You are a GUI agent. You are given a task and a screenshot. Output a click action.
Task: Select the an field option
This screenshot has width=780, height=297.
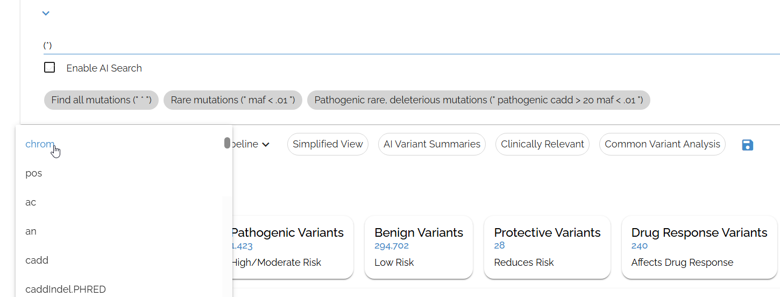coord(31,231)
